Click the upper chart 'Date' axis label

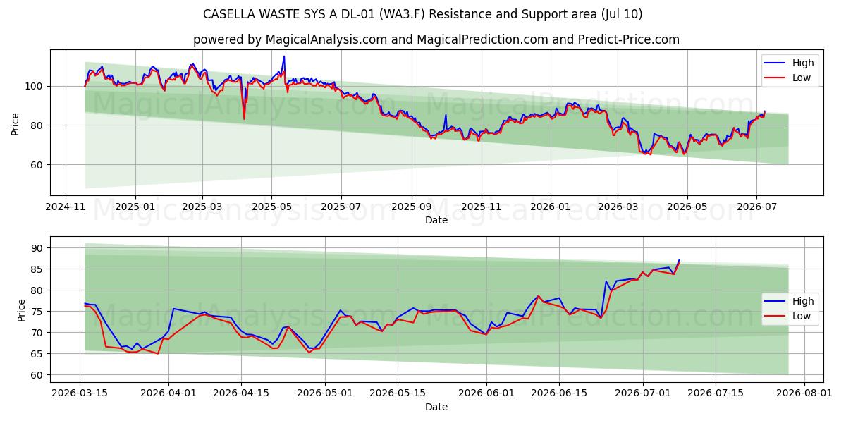pyautogui.click(x=436, y=221)
